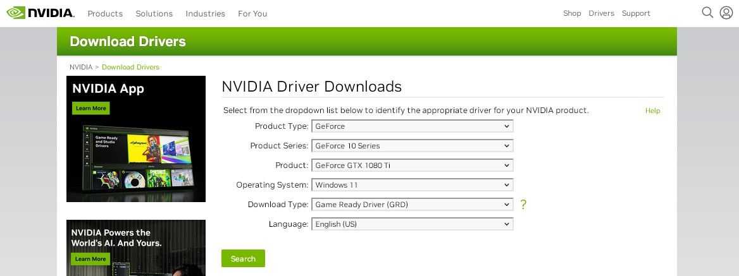The height and width of the screenshot is (276, 739).
Task: Go to Support in the header
Action: [636, 13]
